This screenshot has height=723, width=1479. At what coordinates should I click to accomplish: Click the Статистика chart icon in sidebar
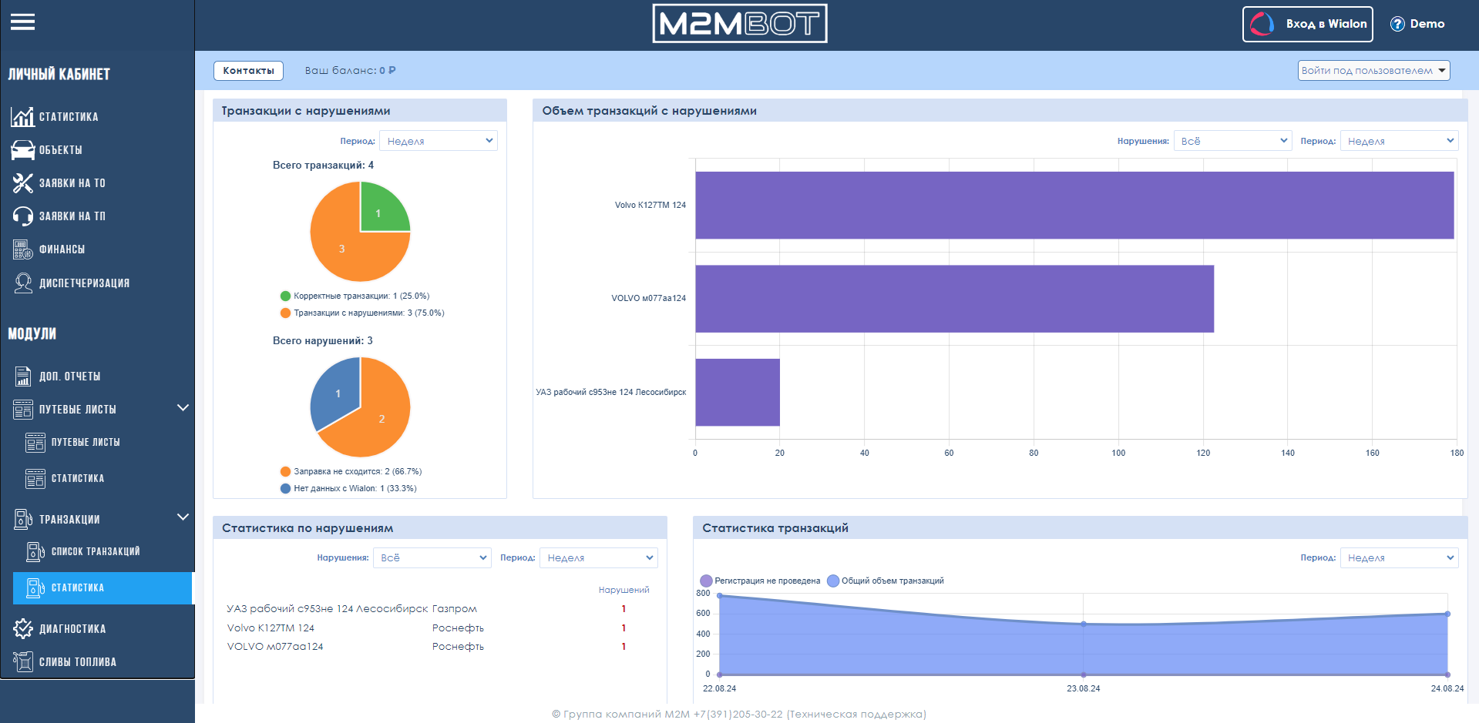pos(22,116)
